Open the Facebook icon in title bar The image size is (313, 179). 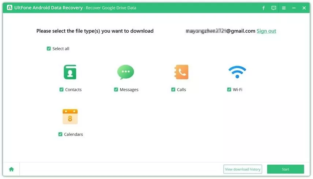(x=264, y=8)
